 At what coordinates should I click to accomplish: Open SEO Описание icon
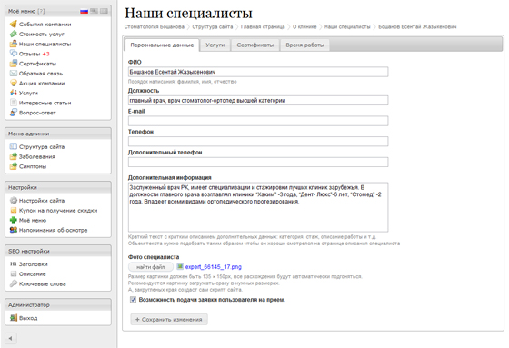14,274
